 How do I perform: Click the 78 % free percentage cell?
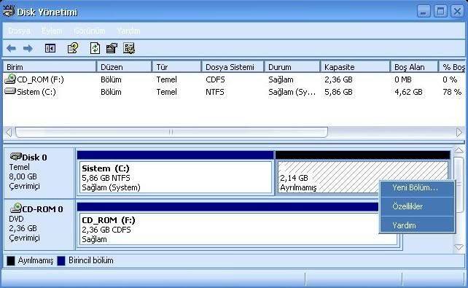click(452, 92)
